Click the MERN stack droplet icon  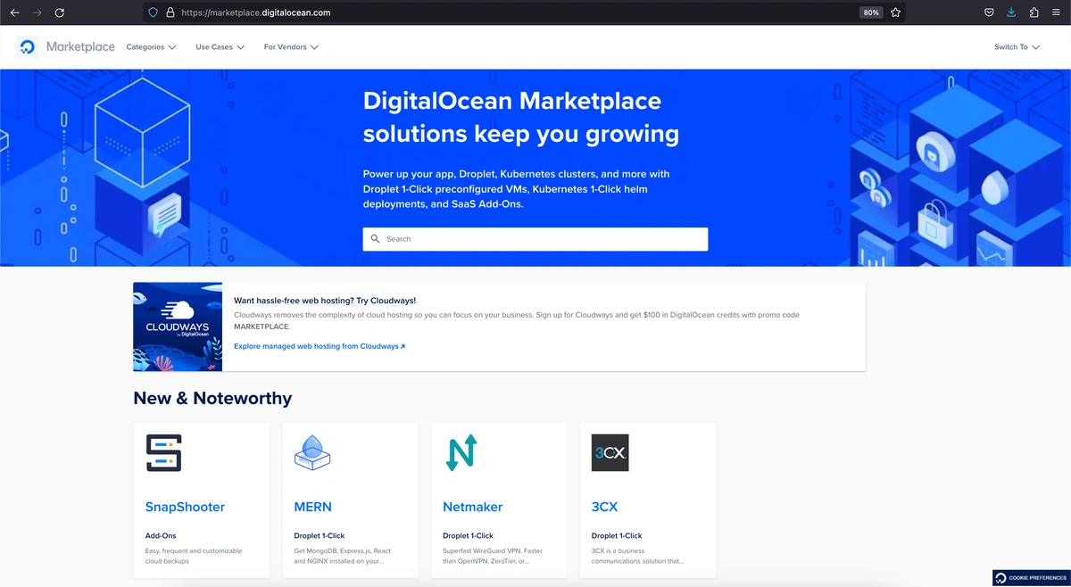coord(311,452)
